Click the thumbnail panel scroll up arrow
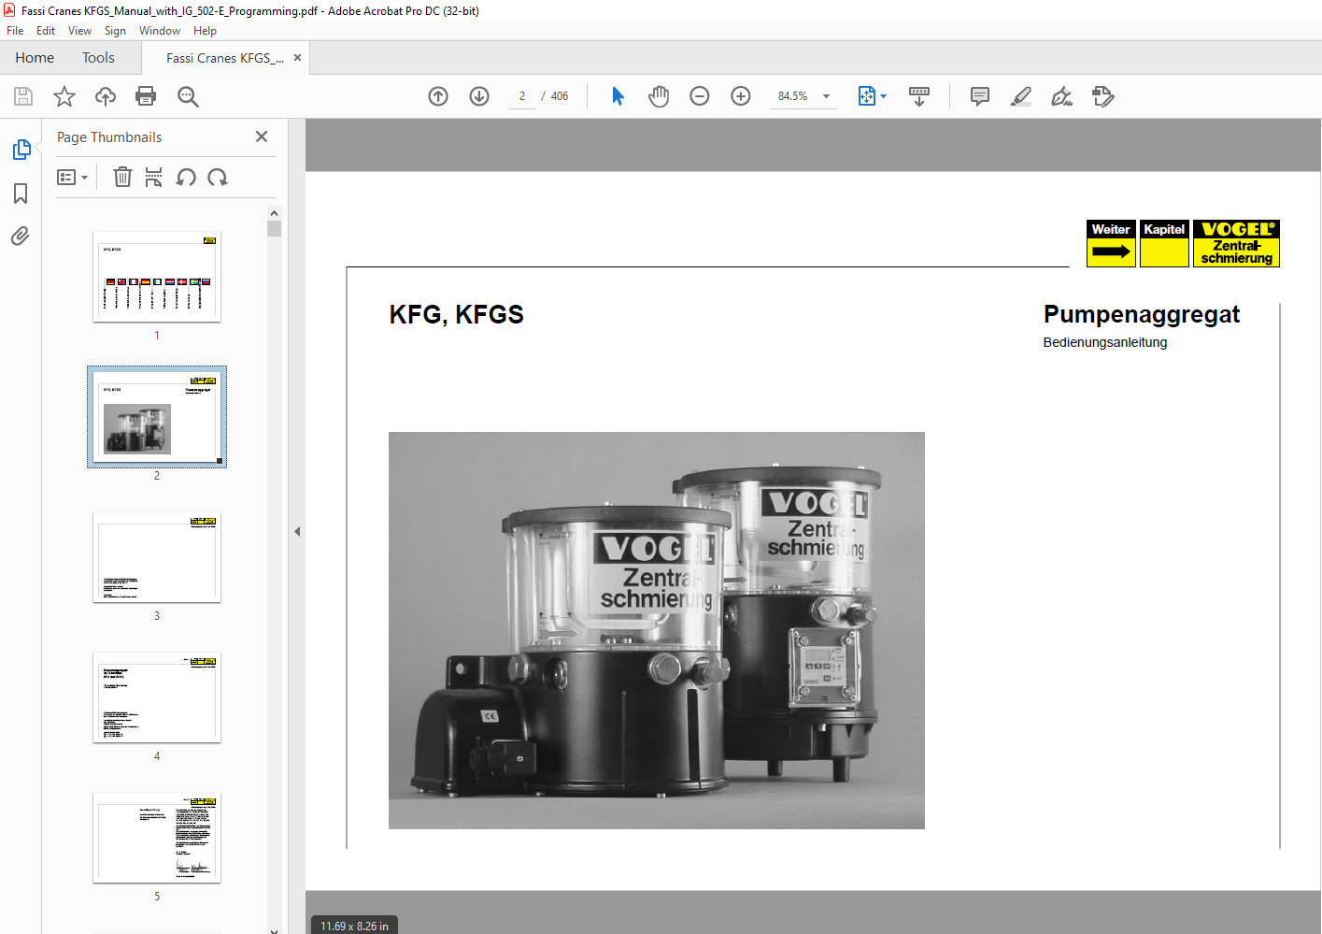Screen dimensions: 1322x934 tap(274, 213)
